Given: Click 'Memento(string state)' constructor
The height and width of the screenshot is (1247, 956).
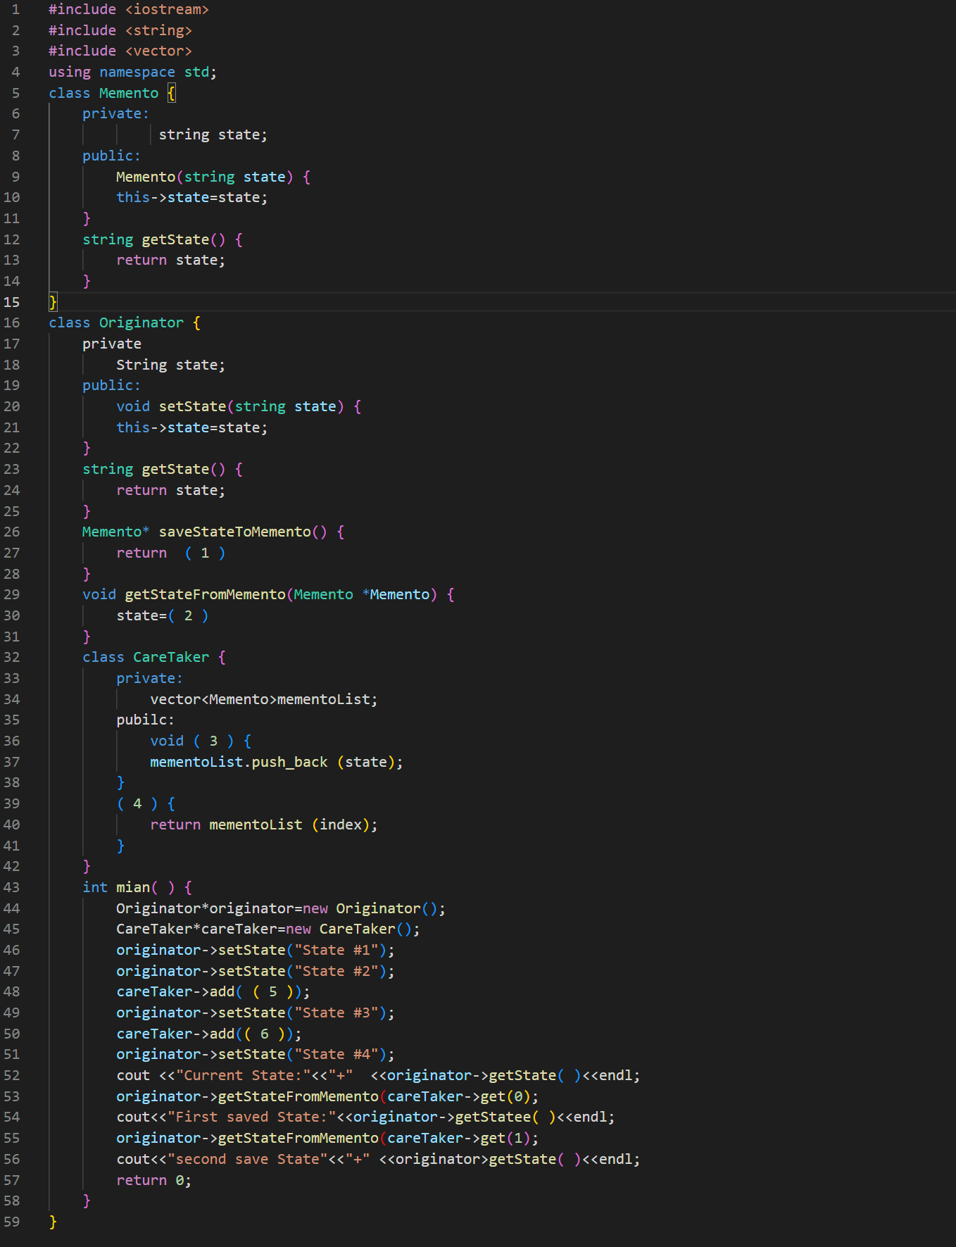Looking at the screenshot, I should point(205,177).
